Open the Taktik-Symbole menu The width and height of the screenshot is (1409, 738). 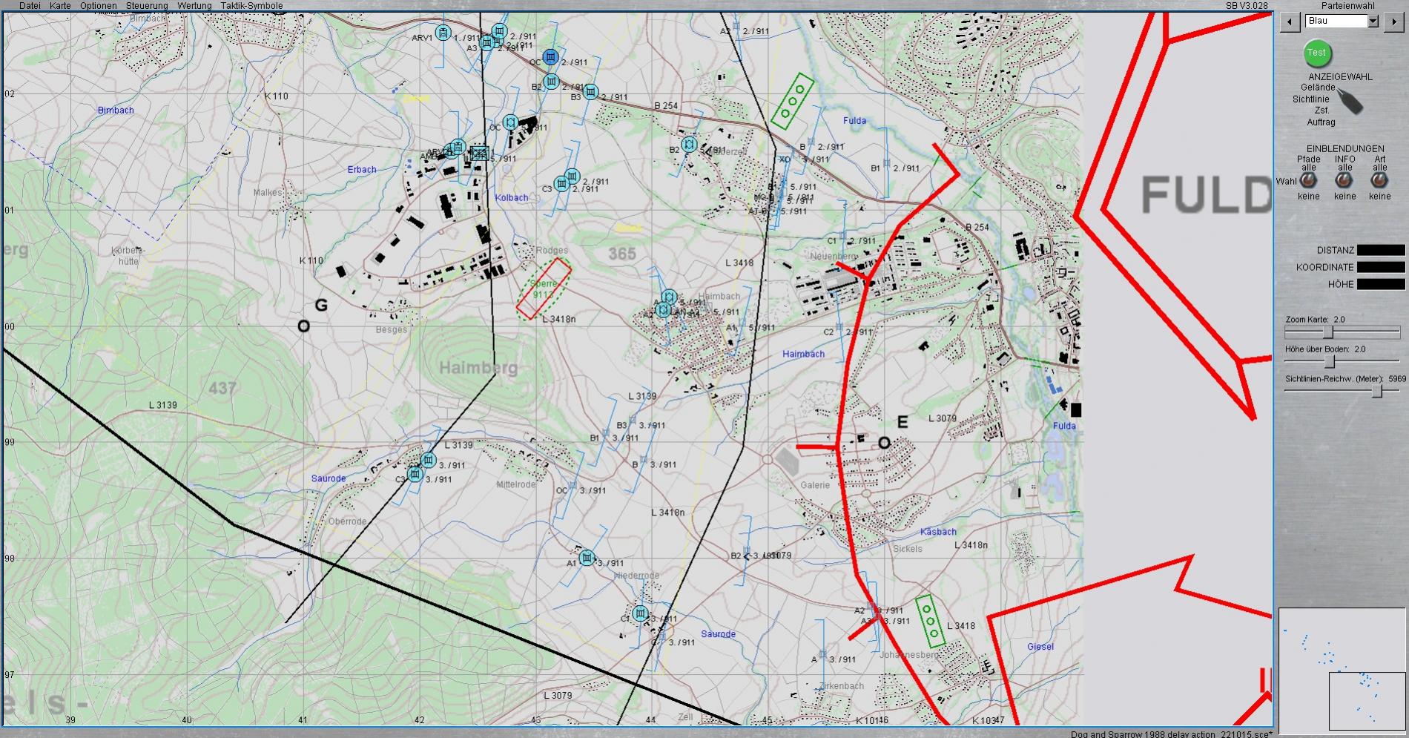coord(251,6)
